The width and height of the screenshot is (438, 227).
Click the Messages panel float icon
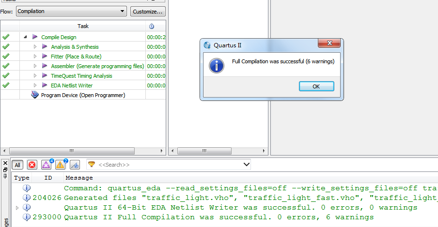(x=5, y=170)
